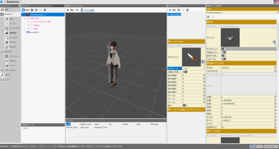Screen dimensions: 279x149
Task: Click the コリジョン表示 collision display button
Action: click(x=87, y=10)
